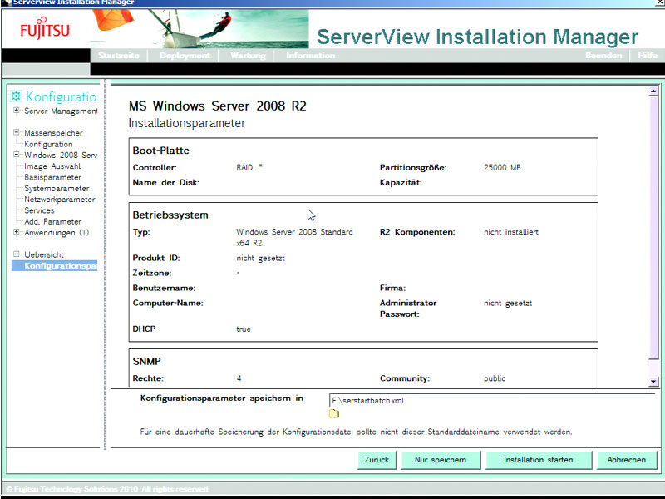Click the 'public' Community value

pyautogui.click(x=495, y=378)
